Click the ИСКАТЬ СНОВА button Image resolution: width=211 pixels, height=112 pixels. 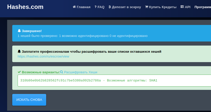[29, 100]
